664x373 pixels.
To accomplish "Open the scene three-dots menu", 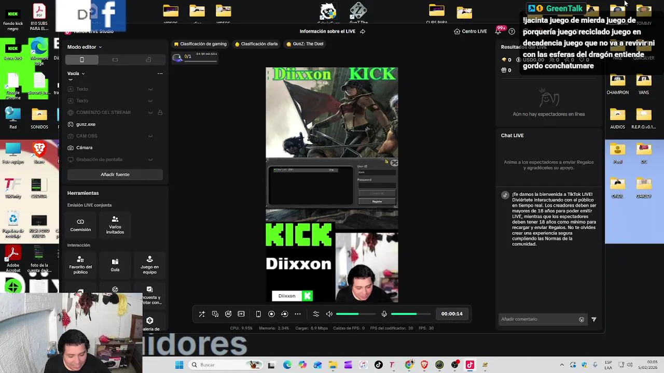I will pos(160,74).
